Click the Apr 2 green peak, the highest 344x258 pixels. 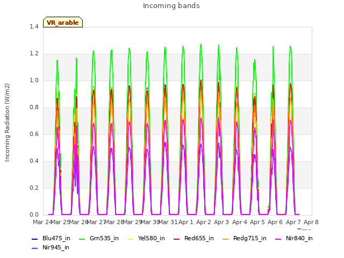click(201, 44)
